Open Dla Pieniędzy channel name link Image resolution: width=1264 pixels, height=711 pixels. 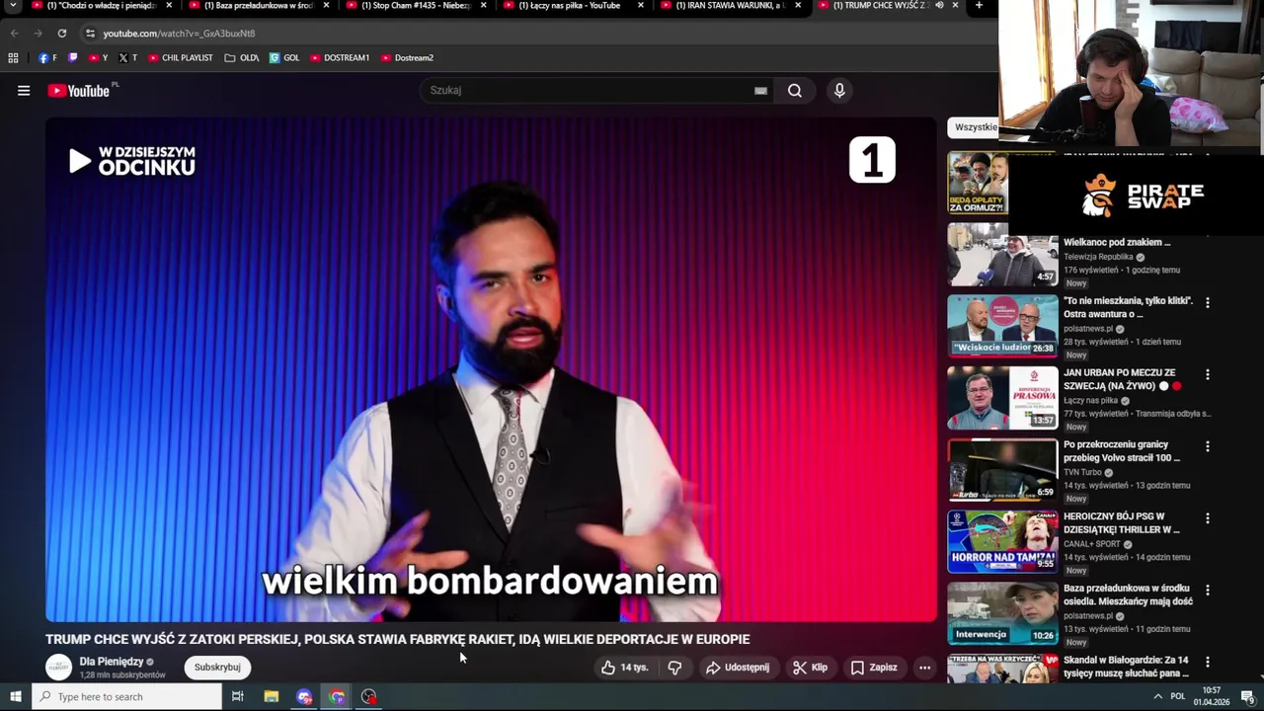[x=112, y=662]
